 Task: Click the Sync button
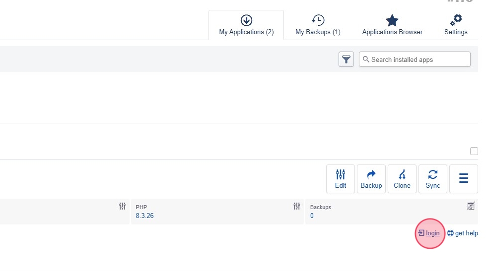pyautogui.click(x=433, y=179)
